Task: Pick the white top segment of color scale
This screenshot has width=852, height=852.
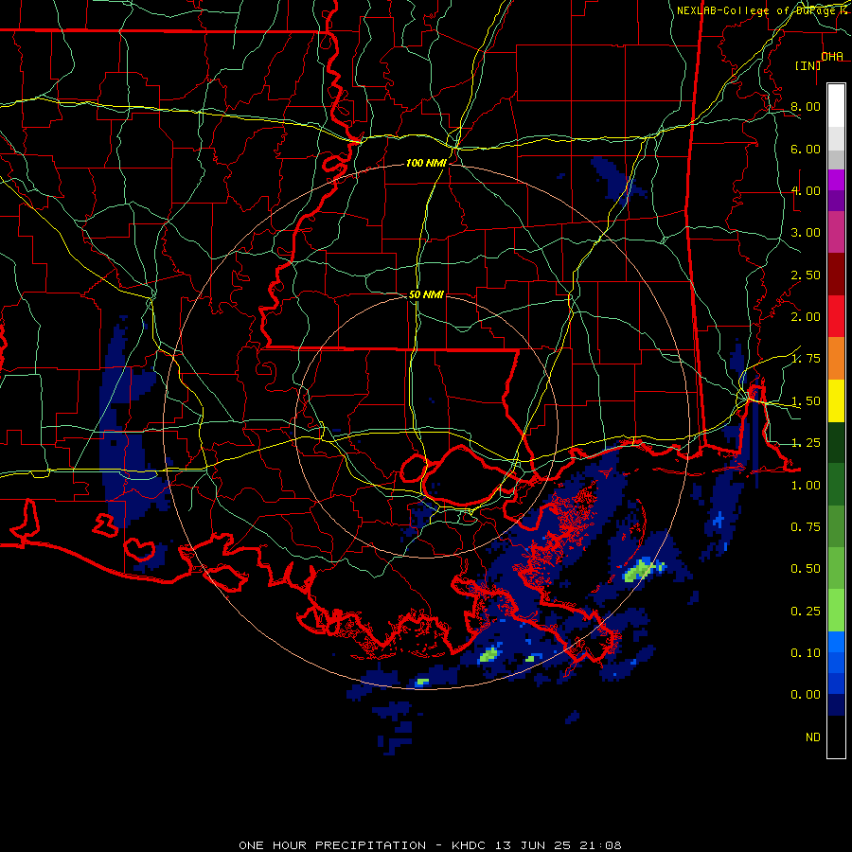Action: pos(836,106)
